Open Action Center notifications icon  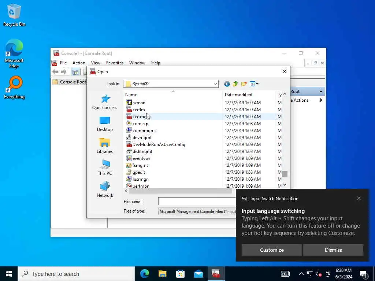364,274
